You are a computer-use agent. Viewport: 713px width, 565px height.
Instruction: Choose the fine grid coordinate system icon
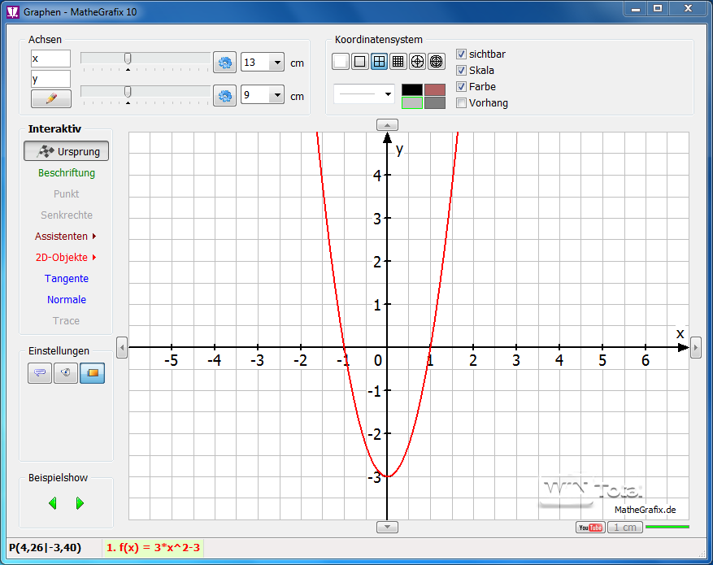(398, 62)
